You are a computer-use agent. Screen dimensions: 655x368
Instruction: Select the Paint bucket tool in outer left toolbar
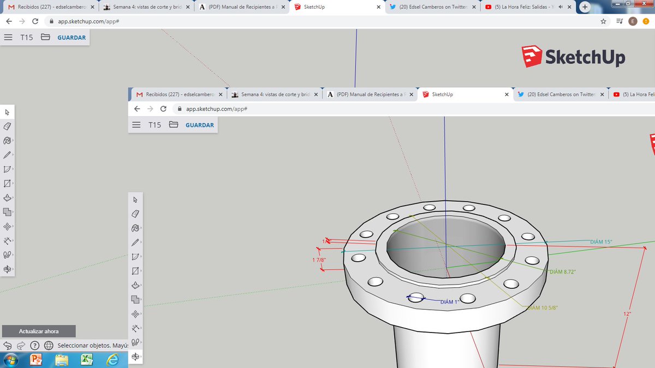point(7,140)
